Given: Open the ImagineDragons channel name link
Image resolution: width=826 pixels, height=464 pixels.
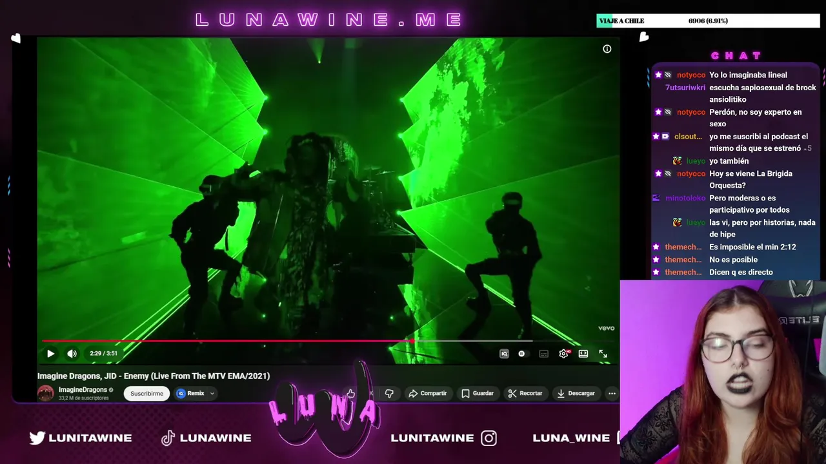Looking at the screenshot, I should [x=83, y=390].
